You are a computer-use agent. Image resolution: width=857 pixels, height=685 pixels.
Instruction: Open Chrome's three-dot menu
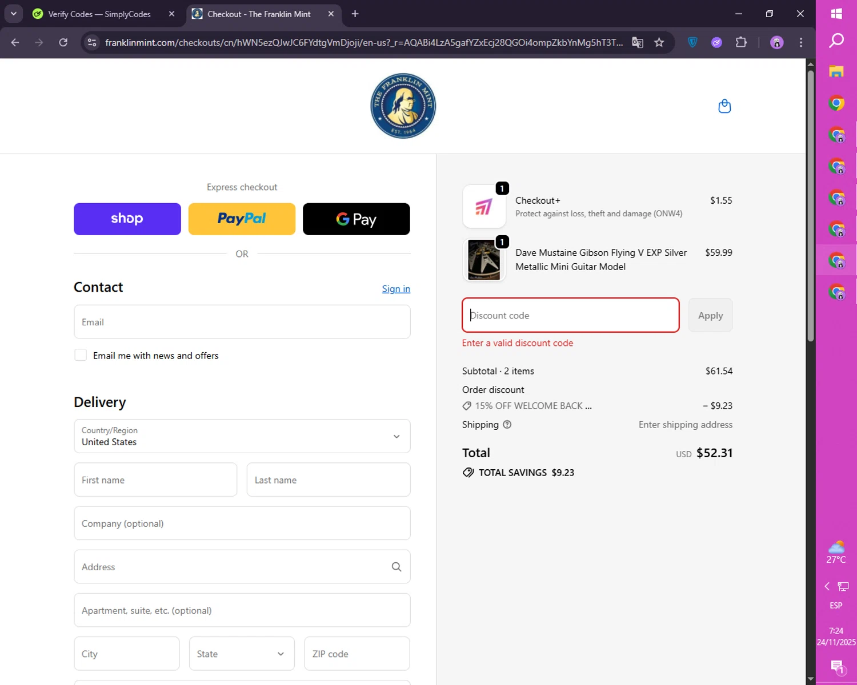pos(801,42)
